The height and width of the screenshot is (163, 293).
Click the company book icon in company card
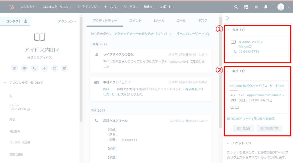click(233, 42)
